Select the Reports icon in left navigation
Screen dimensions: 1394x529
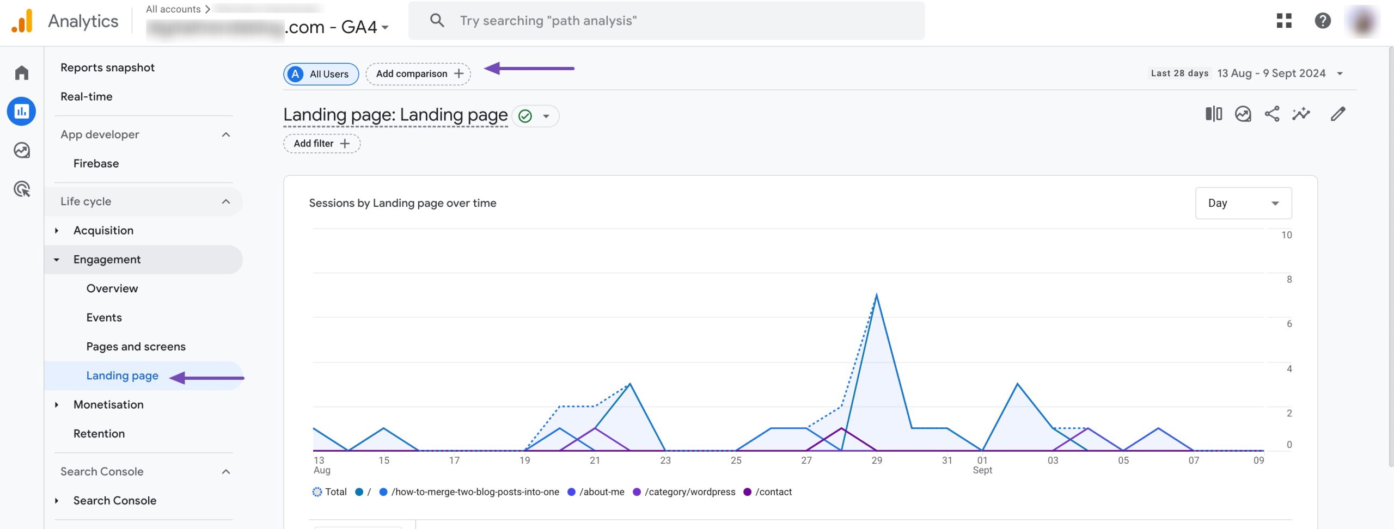click(x=22, y=110)
